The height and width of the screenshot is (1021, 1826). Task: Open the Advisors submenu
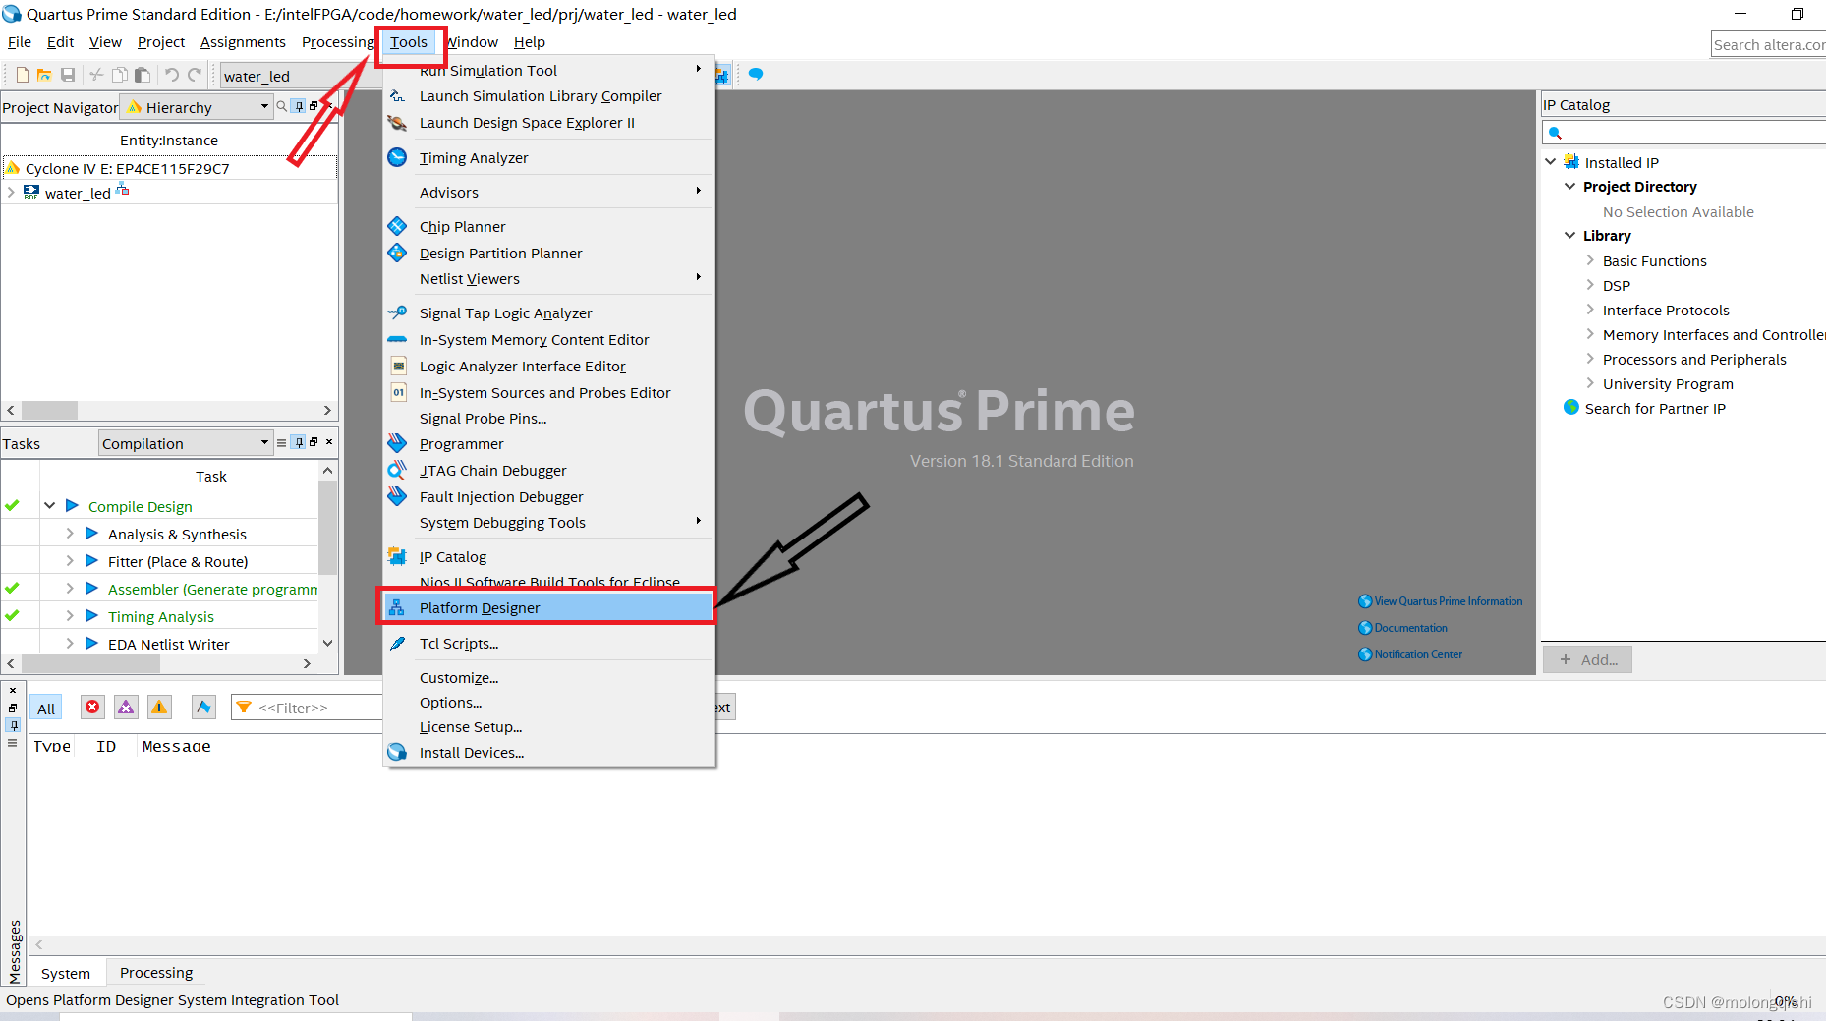point(547,193)
